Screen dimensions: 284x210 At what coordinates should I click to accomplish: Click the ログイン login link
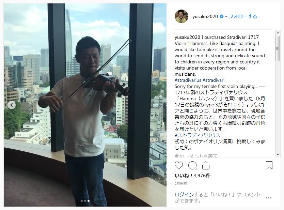coord(184,195)
